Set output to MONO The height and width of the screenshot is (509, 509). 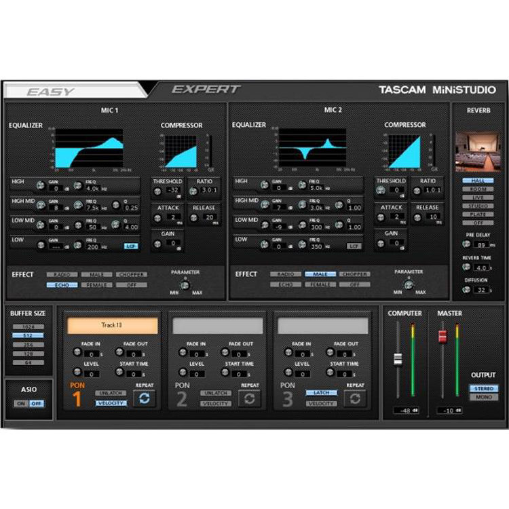click(484, 397)
